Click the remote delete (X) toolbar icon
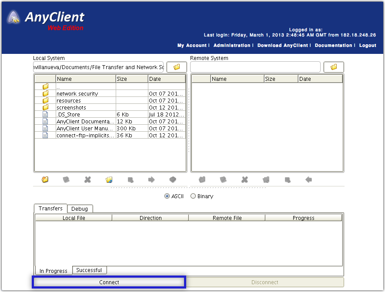Image resolution: width=385 pixels, height=292 pixels. pyautogui.click(x=244, y=179)
